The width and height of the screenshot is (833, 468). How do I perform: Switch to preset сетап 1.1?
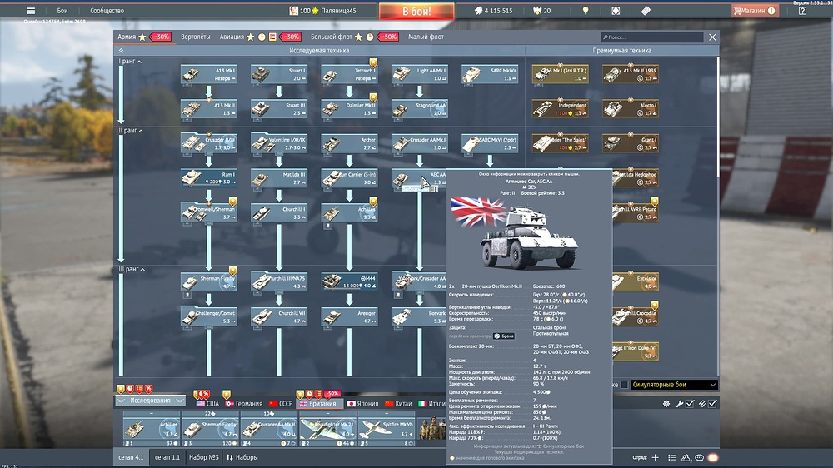point(167,457)
